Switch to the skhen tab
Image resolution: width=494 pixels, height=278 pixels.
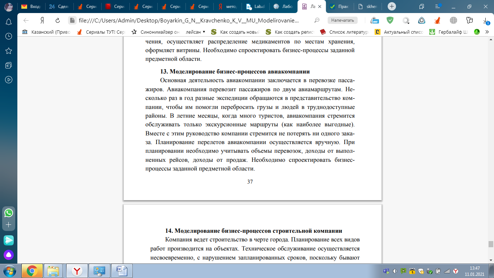point(367,6)
